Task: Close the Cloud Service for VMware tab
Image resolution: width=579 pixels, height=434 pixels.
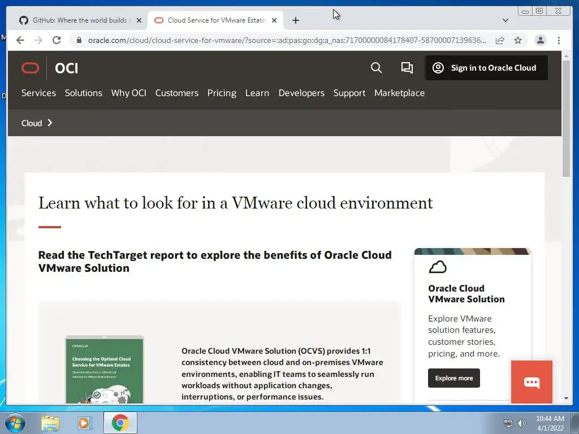Action: click(x=274, y=21)
